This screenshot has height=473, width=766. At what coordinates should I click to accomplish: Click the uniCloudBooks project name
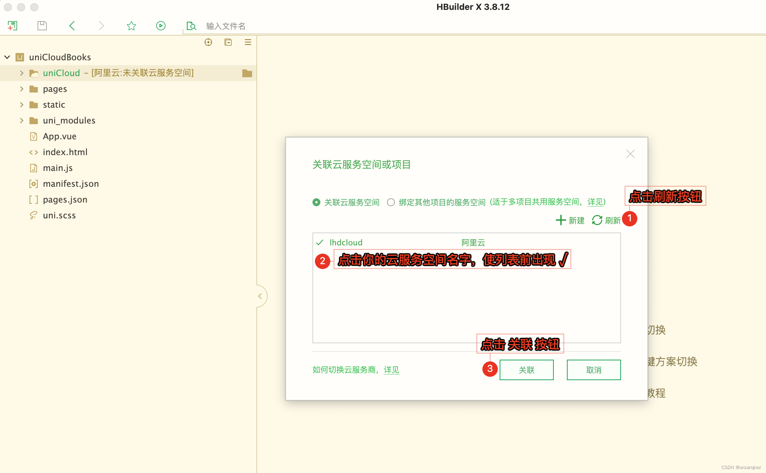pyautogui.click(x=60, y=57)
